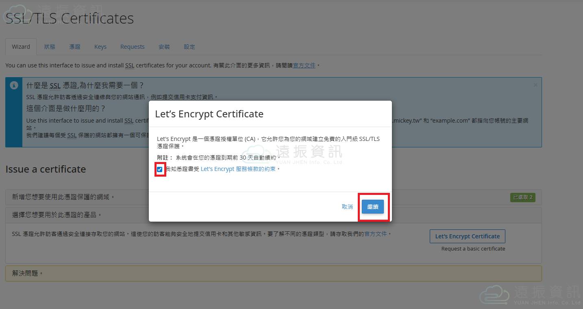
Task: Click the blue info circle icon
Action: (14, 85)
